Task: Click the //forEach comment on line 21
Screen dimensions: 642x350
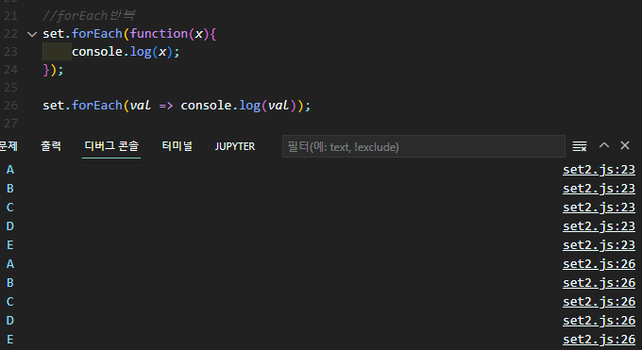Action: 89,16
